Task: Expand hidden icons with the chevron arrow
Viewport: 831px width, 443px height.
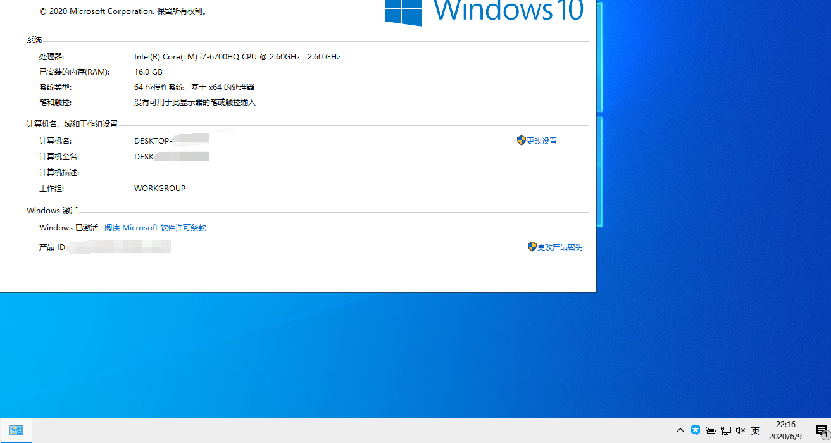Action: (680, 430)
